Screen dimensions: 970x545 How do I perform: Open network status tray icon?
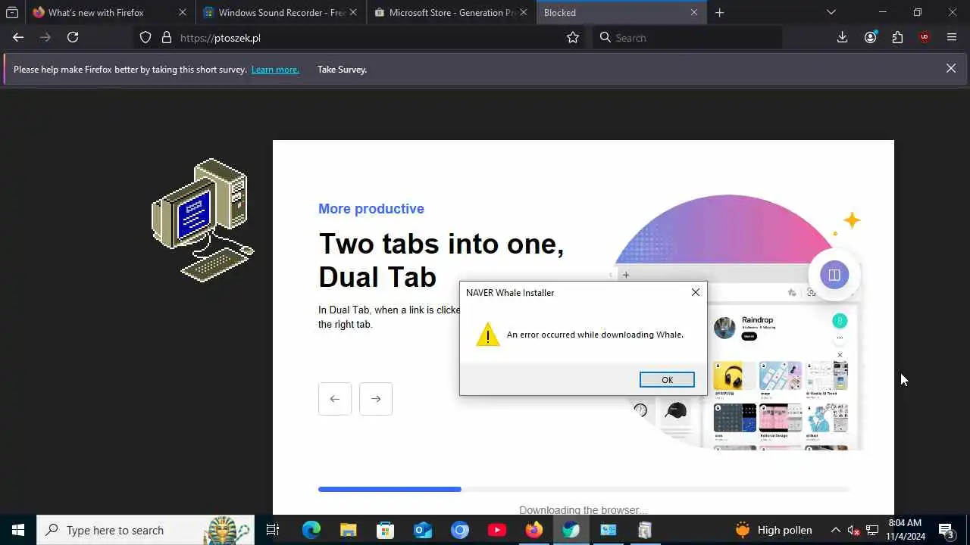point(872,530)
